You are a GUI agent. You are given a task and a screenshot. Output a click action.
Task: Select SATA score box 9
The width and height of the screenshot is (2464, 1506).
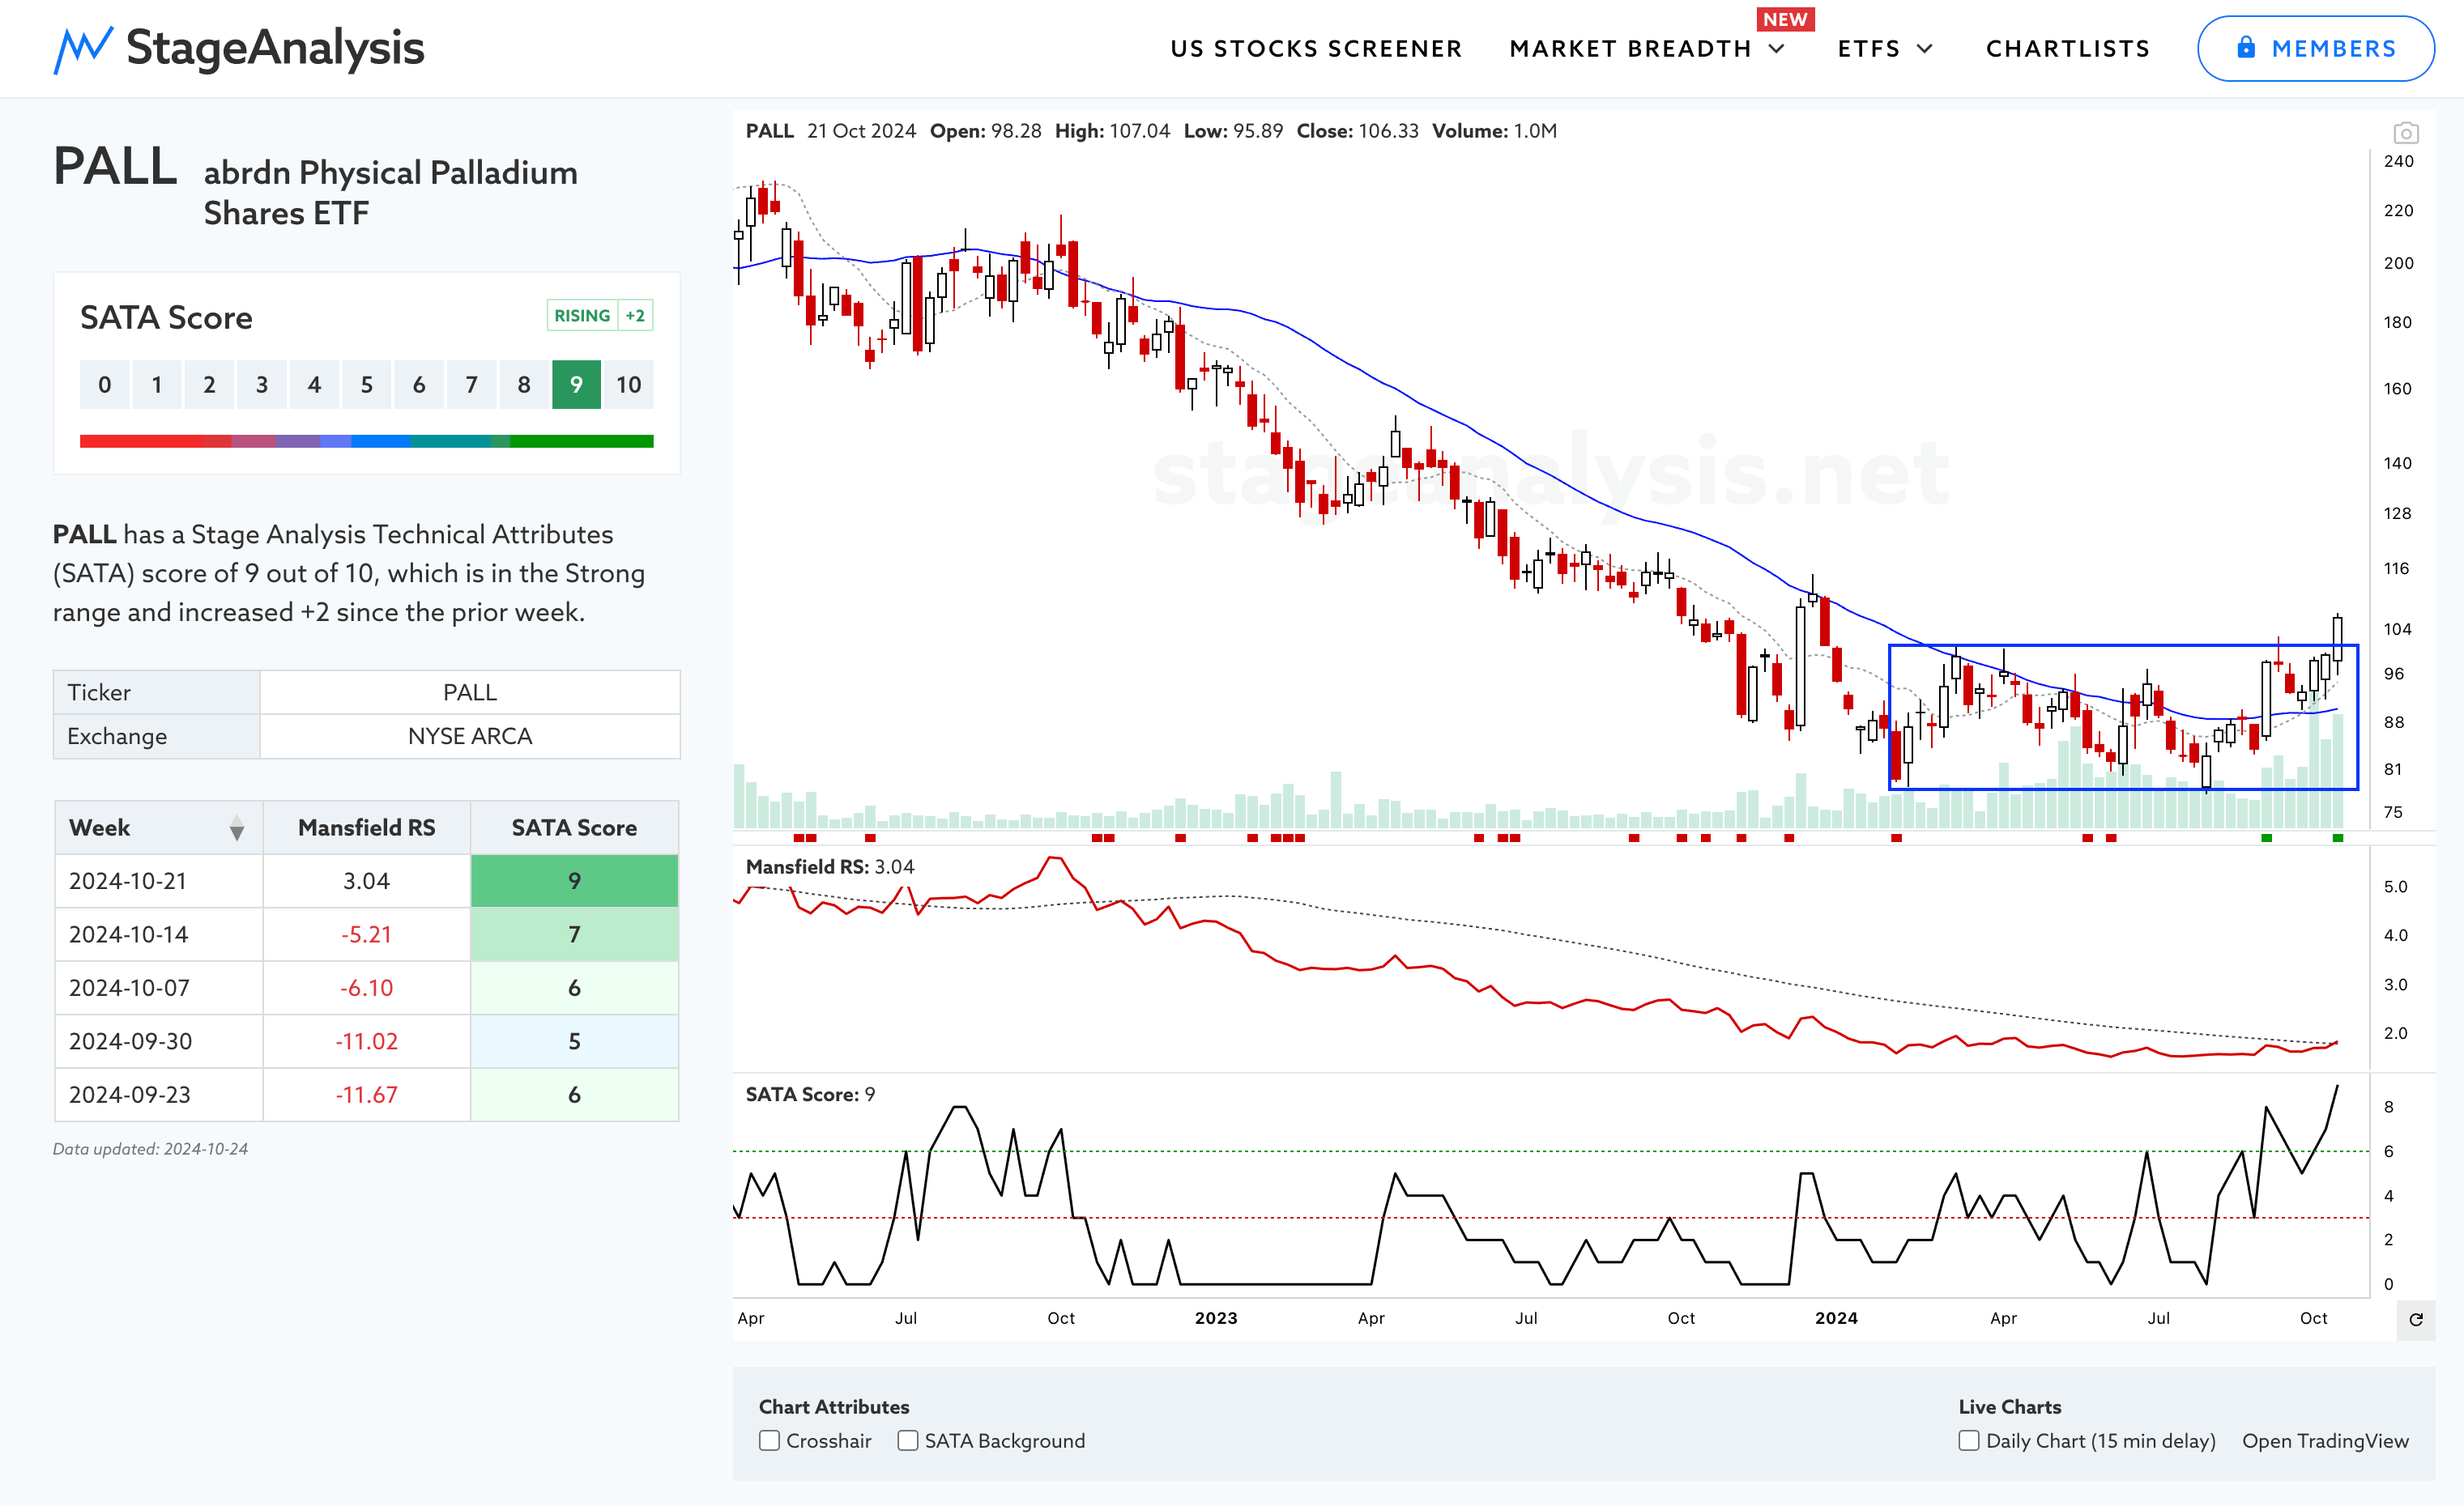click(x=576, y=385)
